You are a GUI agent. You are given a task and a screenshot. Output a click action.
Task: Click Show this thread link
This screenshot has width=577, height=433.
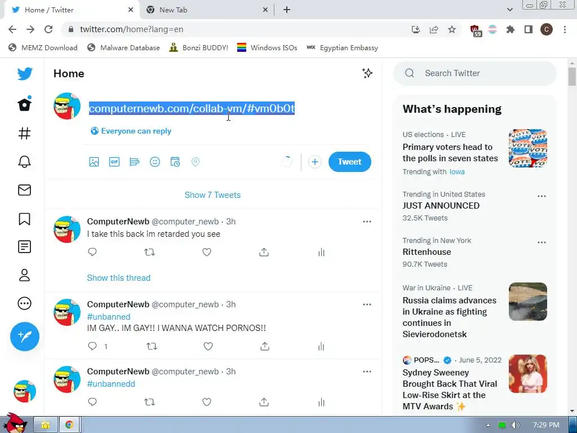[x=118, y=278]
